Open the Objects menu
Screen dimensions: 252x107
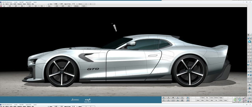pos(7,4)
